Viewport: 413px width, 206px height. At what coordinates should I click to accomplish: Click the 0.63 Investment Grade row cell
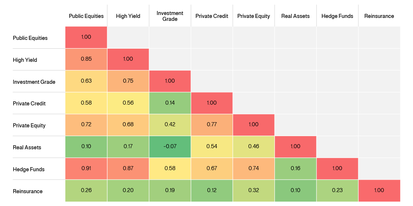click(x=86, y=81)
